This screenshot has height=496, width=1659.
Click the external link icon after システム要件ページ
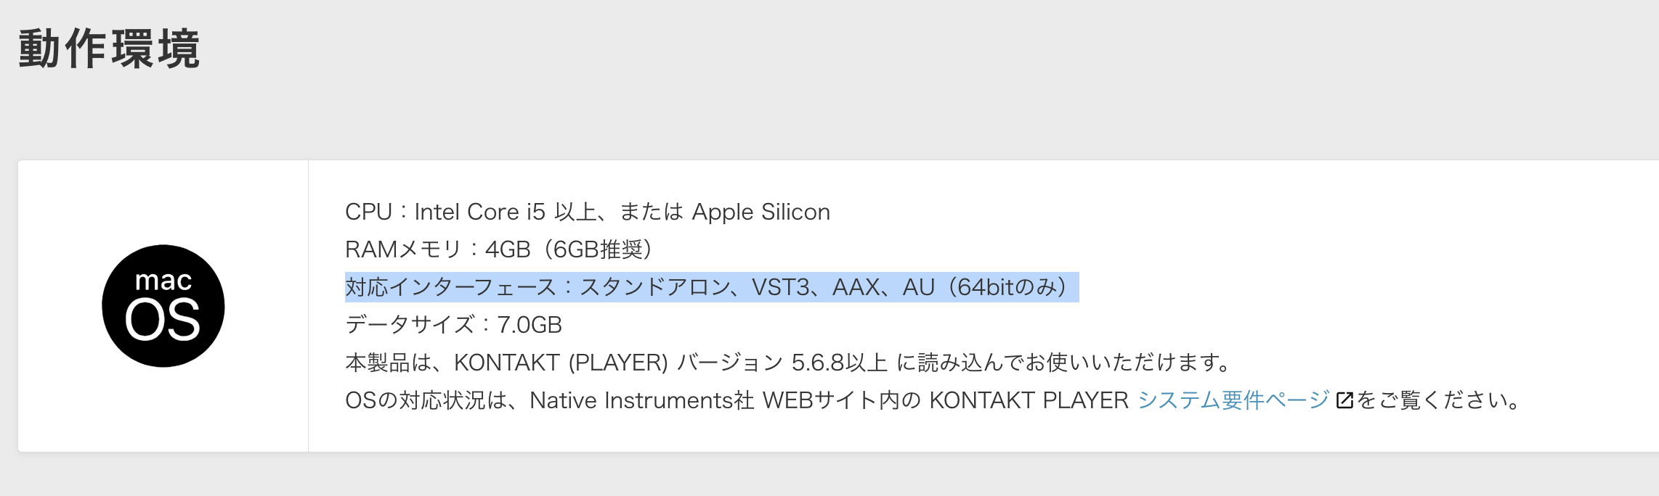pyautogui.click(x=1344, y=400)
